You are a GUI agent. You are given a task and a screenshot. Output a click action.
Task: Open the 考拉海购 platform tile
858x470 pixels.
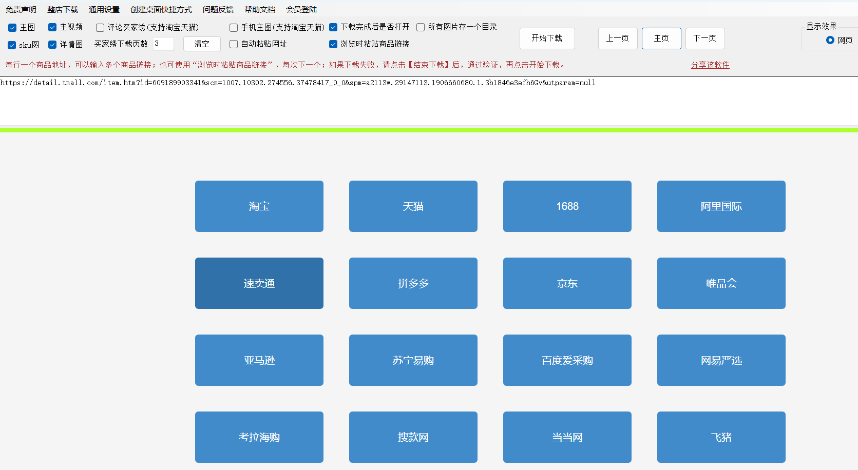pyautogui.click(x=259, y=437)
